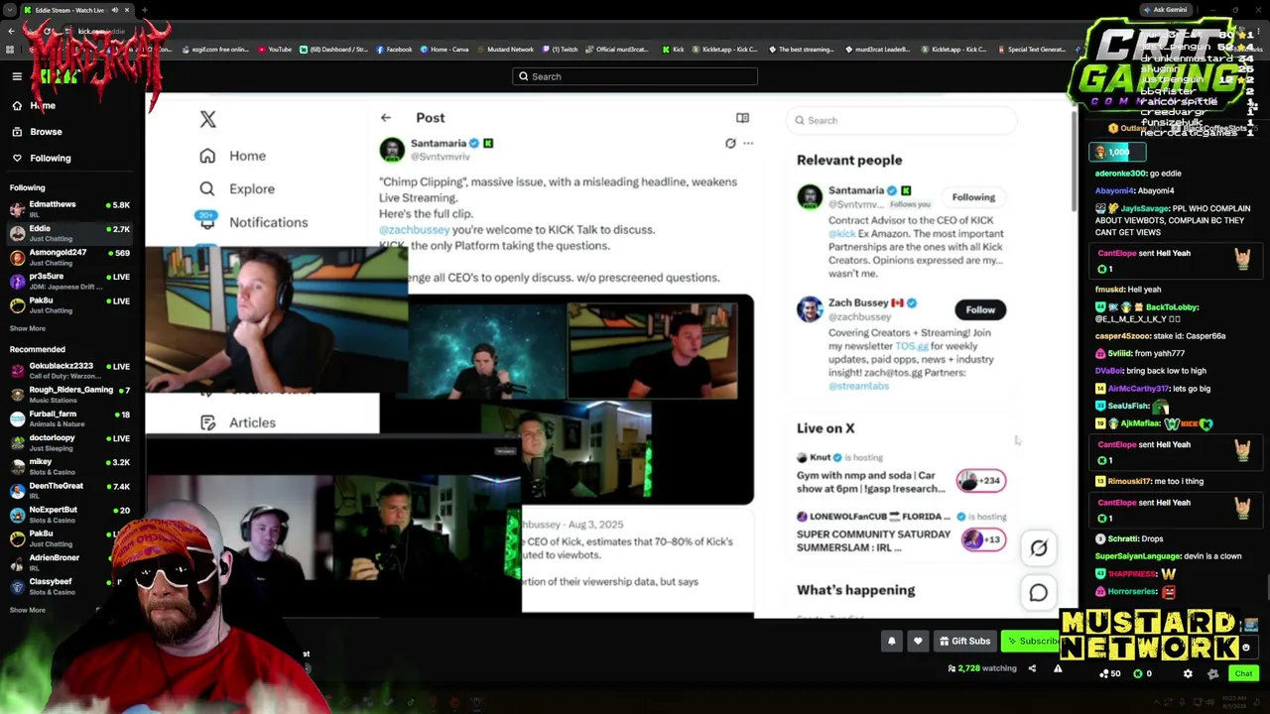Image resolution: width=1270 pixels, height=714 pixels.
Task: Click the Following heart icon in sidebar
Action: pos(17,158)
